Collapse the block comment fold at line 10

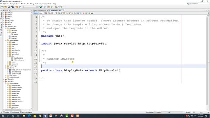click(39, 50)
